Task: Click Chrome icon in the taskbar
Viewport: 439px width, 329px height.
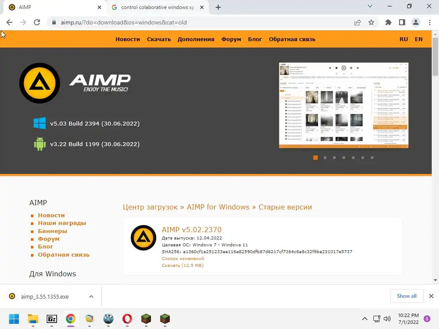Action: 71,319
